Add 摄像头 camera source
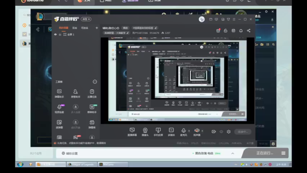Screen dimensions: 307x173 [145, 132]
